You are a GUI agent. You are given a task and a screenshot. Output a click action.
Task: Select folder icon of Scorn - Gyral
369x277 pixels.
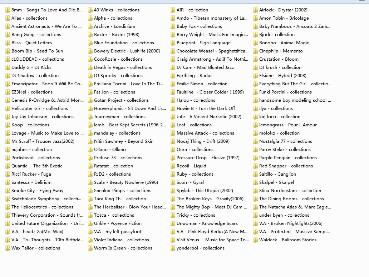pyautogui.click(x=173, y=182)
